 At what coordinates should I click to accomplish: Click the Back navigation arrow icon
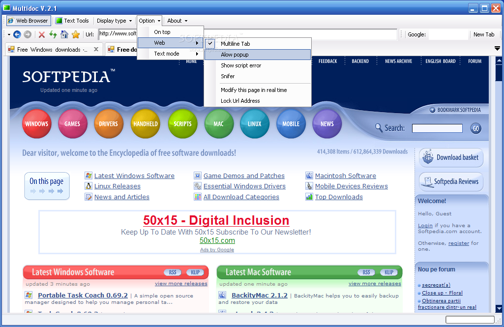(17, 34)
